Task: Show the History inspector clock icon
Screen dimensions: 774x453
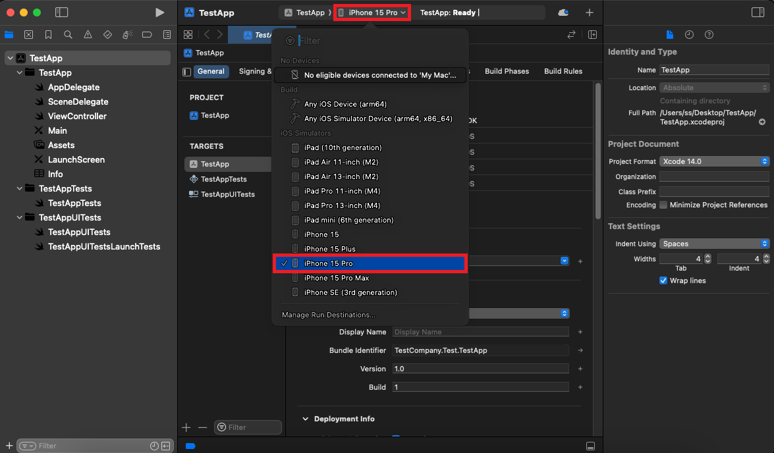Action: (689, 34)
